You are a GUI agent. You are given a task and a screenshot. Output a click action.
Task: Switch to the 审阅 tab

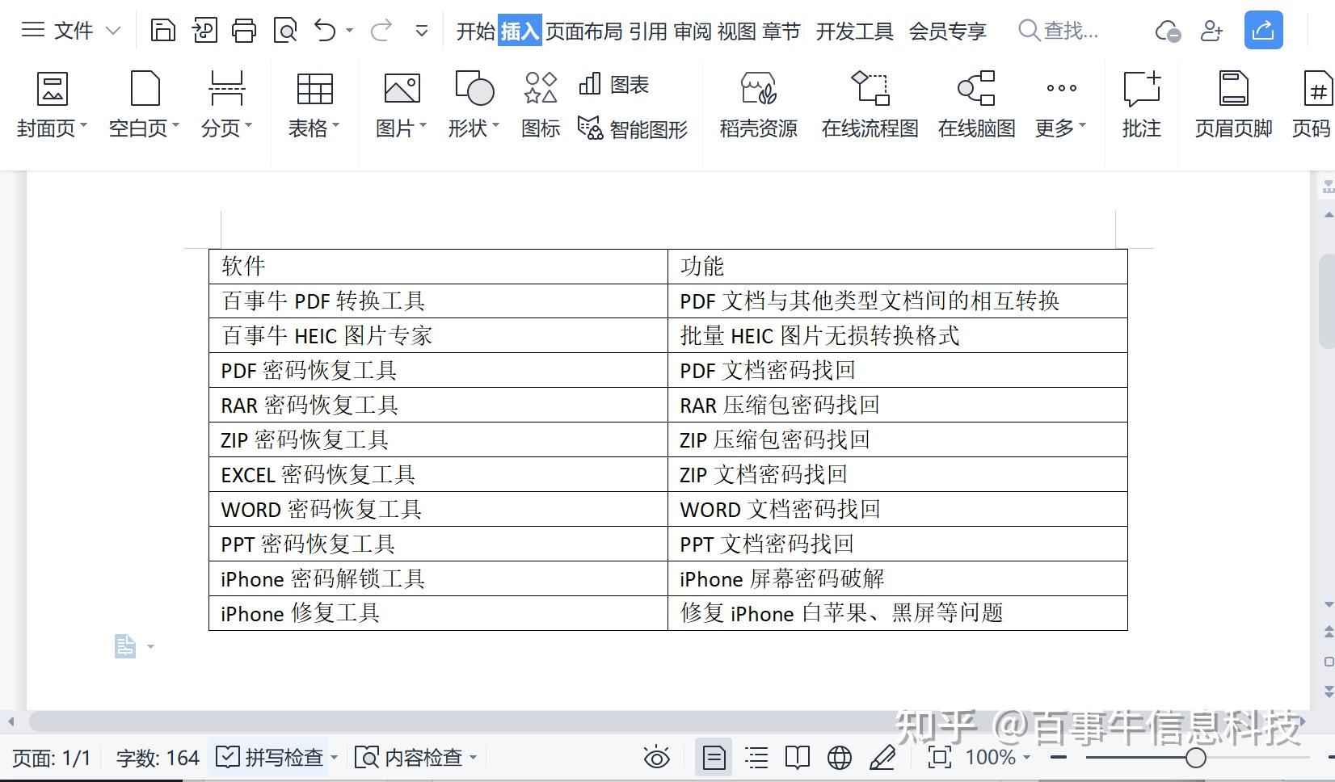[693, 32]
